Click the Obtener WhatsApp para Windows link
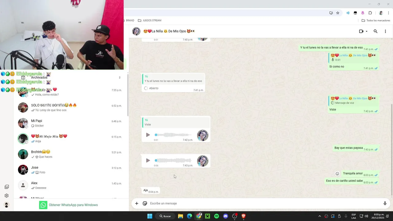 click(x=68, y=205)
